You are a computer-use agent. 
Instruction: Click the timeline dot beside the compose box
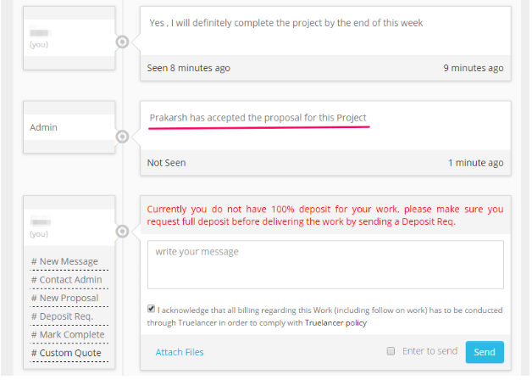click(x=123, y=231)
